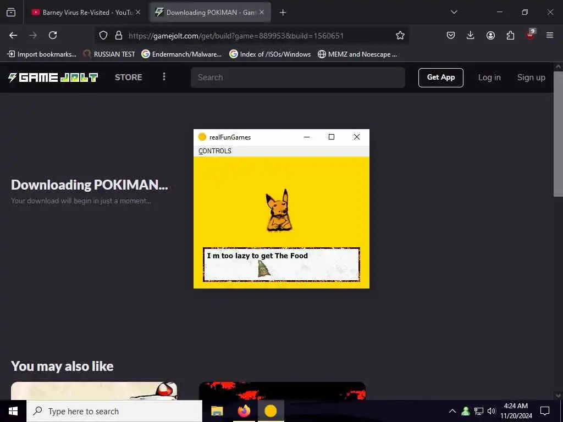The image size is (563, 422).
Task: Go forward with the arrow button
Action: tap(33, 35)
